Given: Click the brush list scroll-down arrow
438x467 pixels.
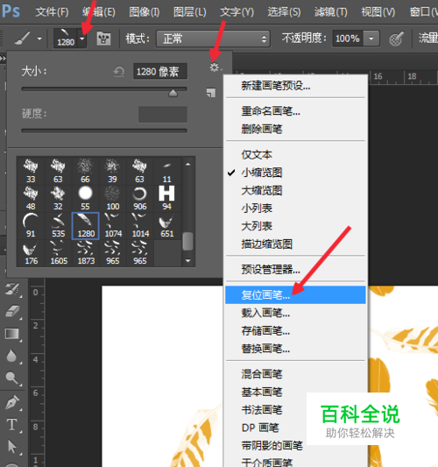Looking at the screenshot, I should click(187, 260).
